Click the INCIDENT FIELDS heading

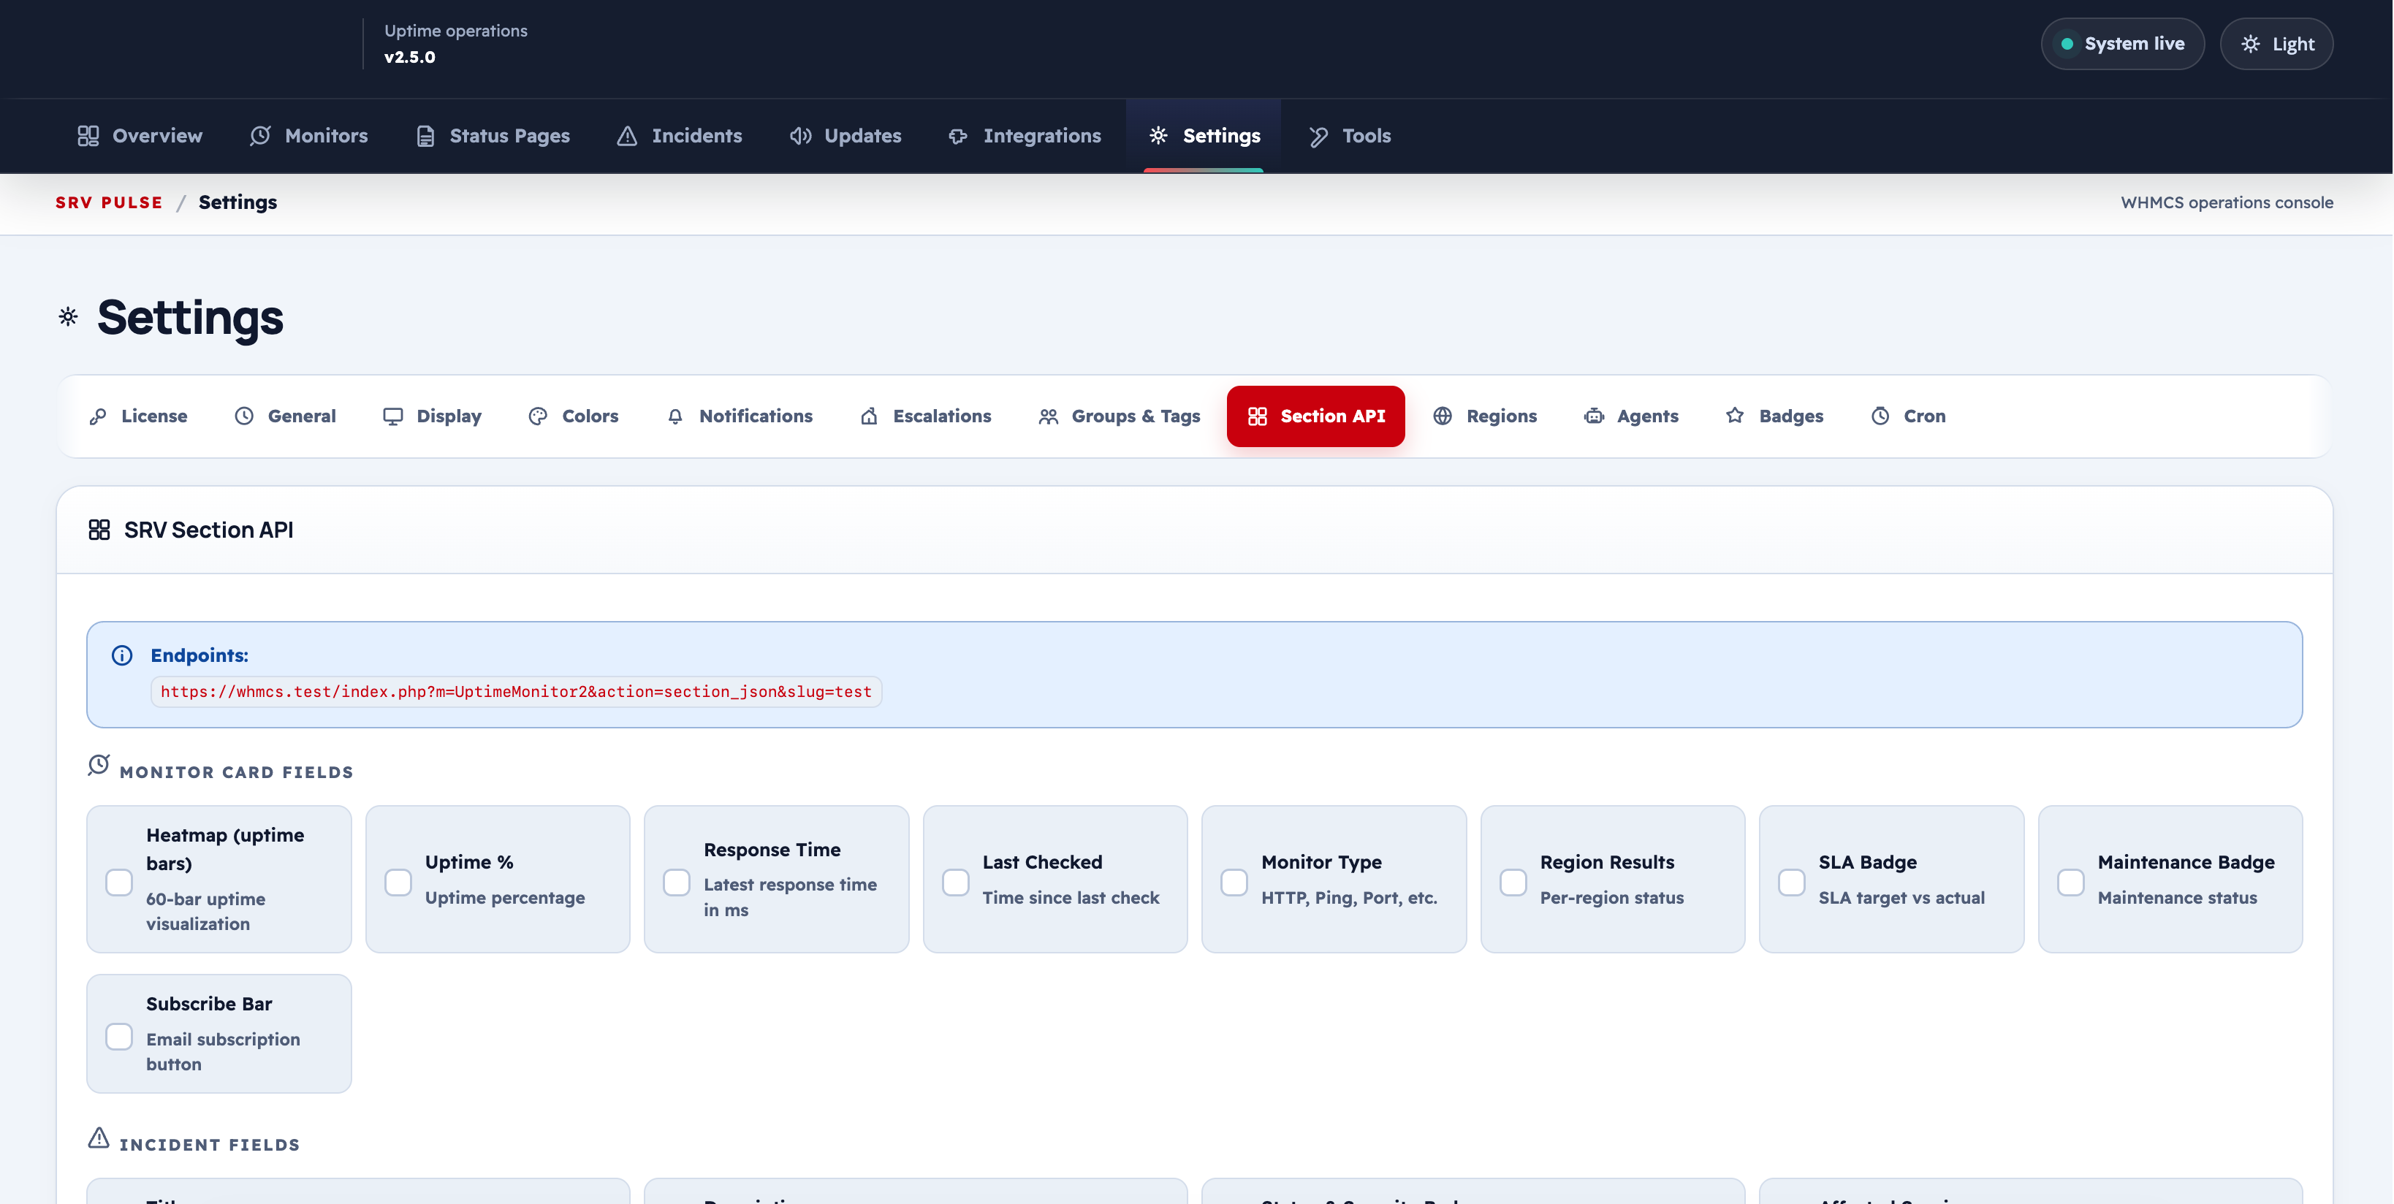210,1145
